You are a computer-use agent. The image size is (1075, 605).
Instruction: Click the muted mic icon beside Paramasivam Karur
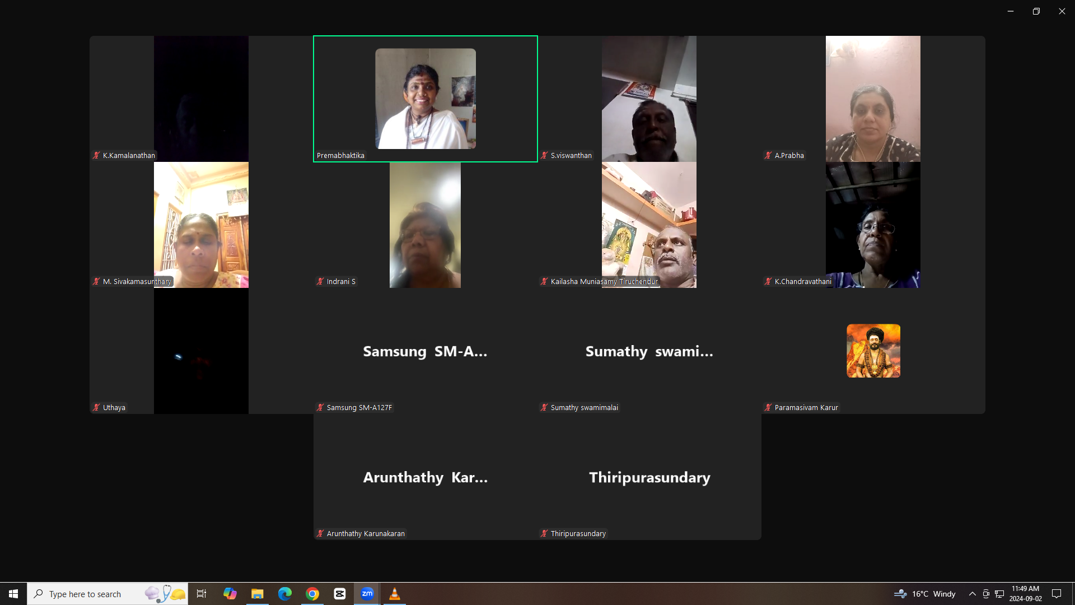[768, 408]
